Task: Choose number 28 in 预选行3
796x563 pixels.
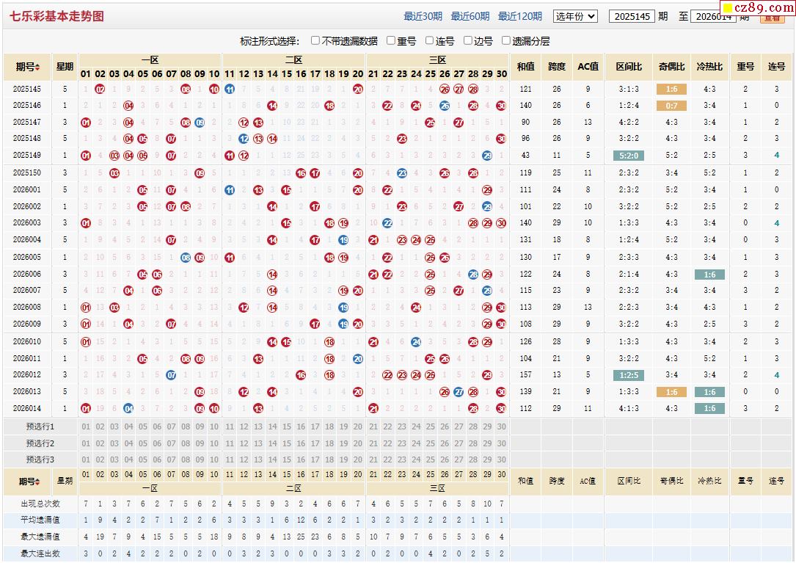Action: [x=473, y=460]
